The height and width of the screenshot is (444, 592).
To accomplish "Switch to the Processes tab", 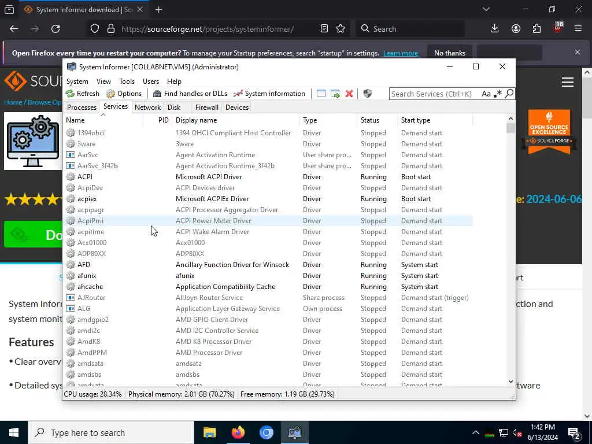I will coord(82,107).
